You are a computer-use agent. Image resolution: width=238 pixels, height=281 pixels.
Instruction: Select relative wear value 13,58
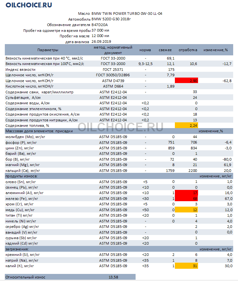tap(113, 277)
